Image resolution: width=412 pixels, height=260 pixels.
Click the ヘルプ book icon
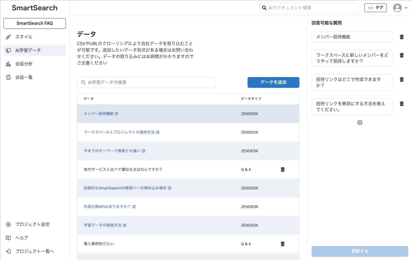pos(8,238)
